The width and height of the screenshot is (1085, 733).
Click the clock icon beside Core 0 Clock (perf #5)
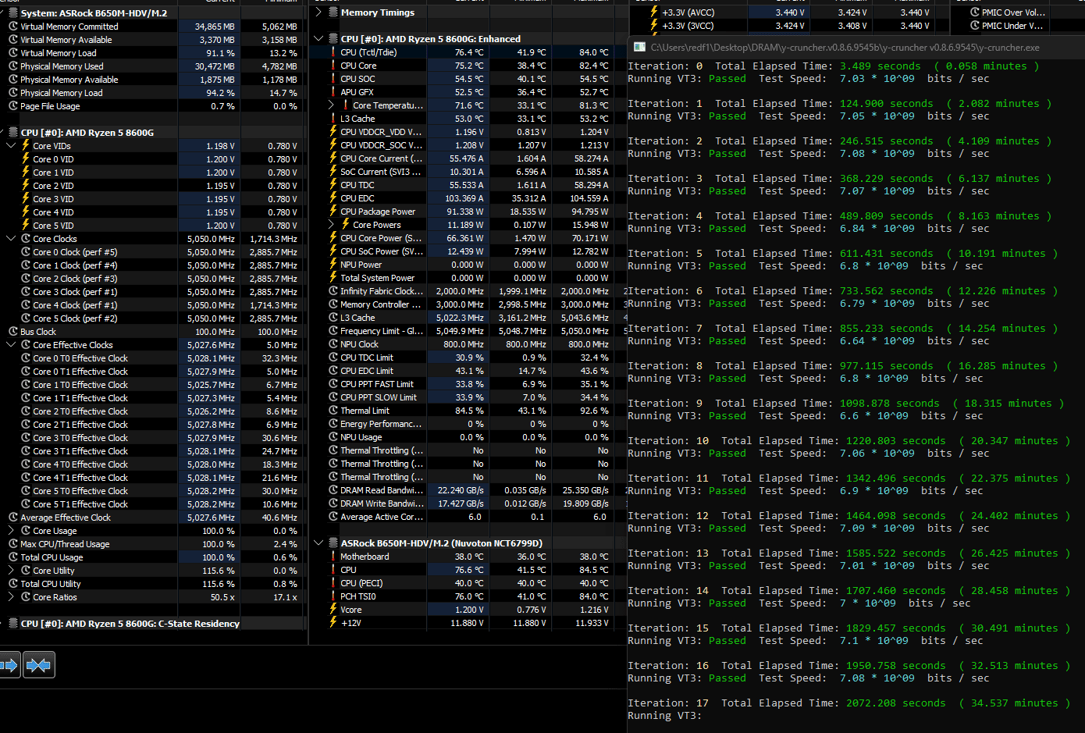26,252
